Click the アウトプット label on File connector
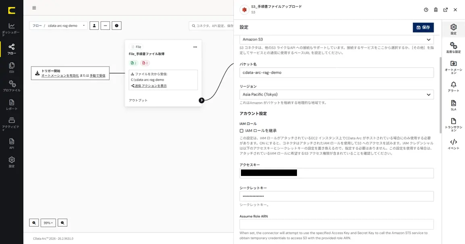Viewport: 465px width, 244px height. (138, 100)
